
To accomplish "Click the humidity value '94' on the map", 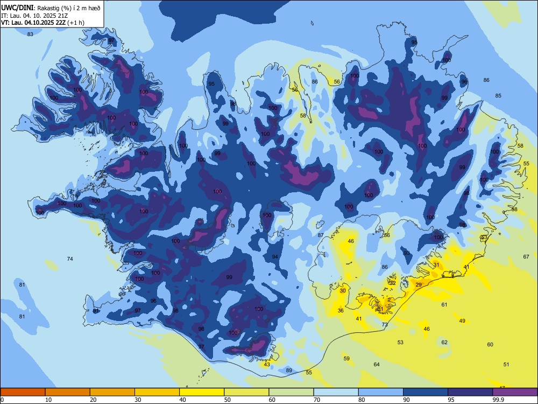I will click(x=275, y=256).
